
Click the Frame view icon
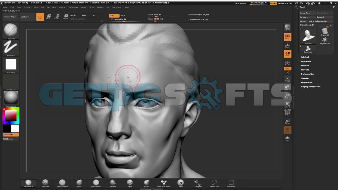[x=287, y=79]
